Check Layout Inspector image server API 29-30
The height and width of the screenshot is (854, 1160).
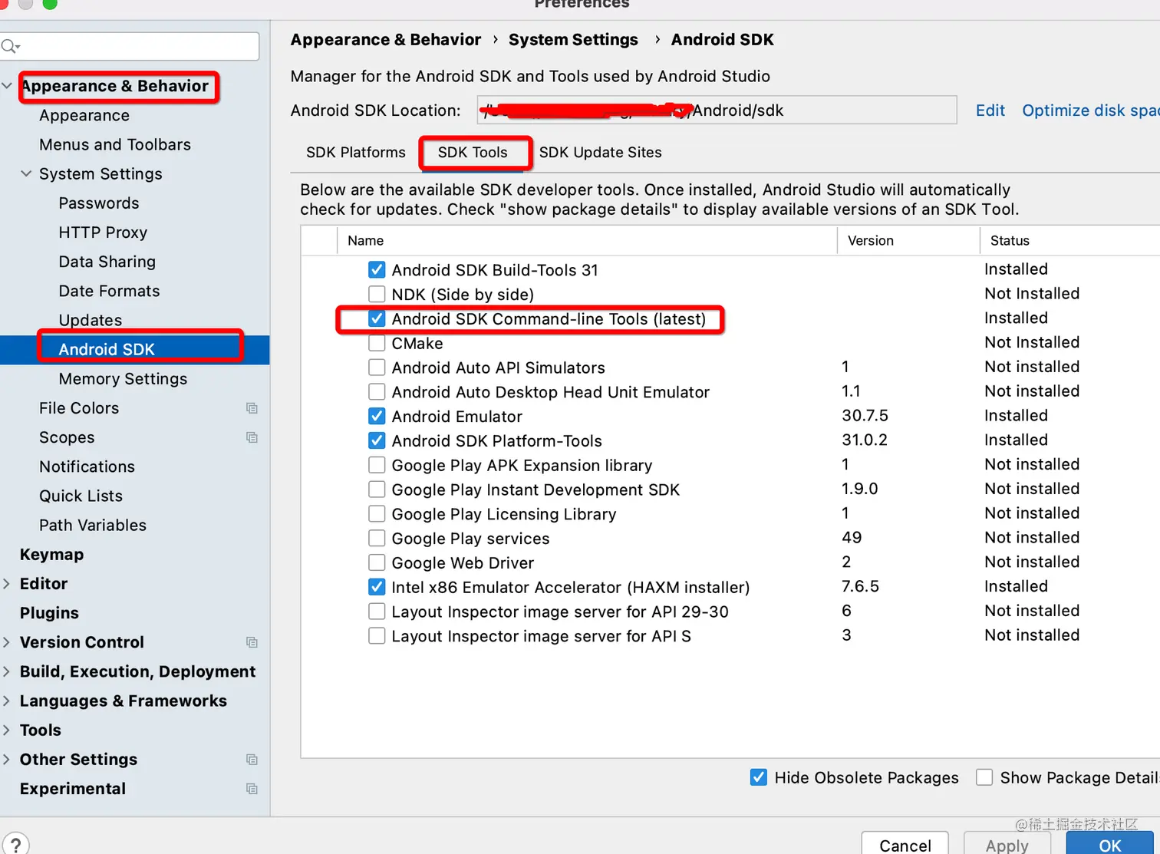click(x=377, y=612)
